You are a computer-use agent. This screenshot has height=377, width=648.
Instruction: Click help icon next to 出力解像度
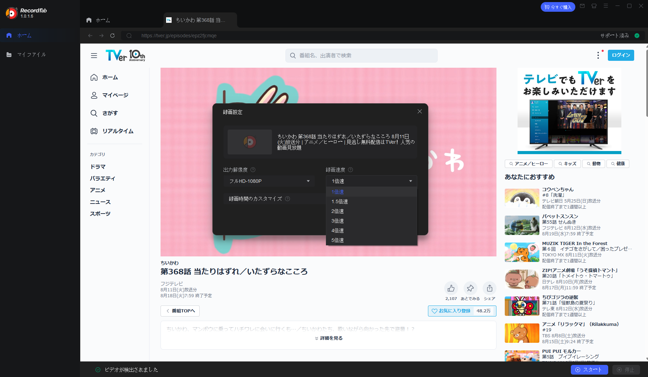pyautogui.click(x=253, y=170)
